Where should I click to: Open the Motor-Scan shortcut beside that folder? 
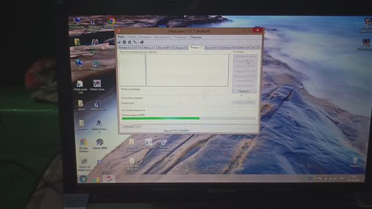point(98,106)
